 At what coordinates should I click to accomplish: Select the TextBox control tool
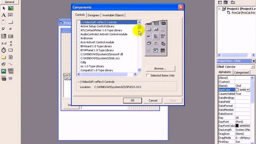pos(11,15)
